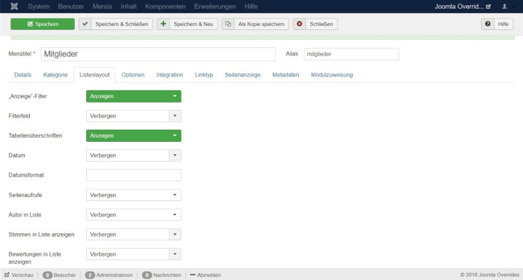Click Als Kopie speichern button label
This screenshot has height=280, width=523.
261,24
